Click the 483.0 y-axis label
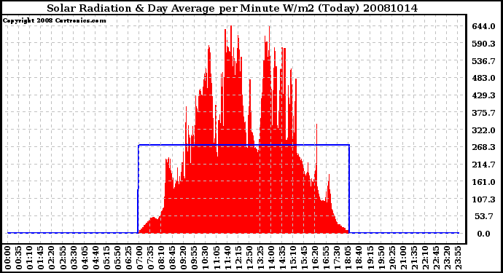 [483, 78]
